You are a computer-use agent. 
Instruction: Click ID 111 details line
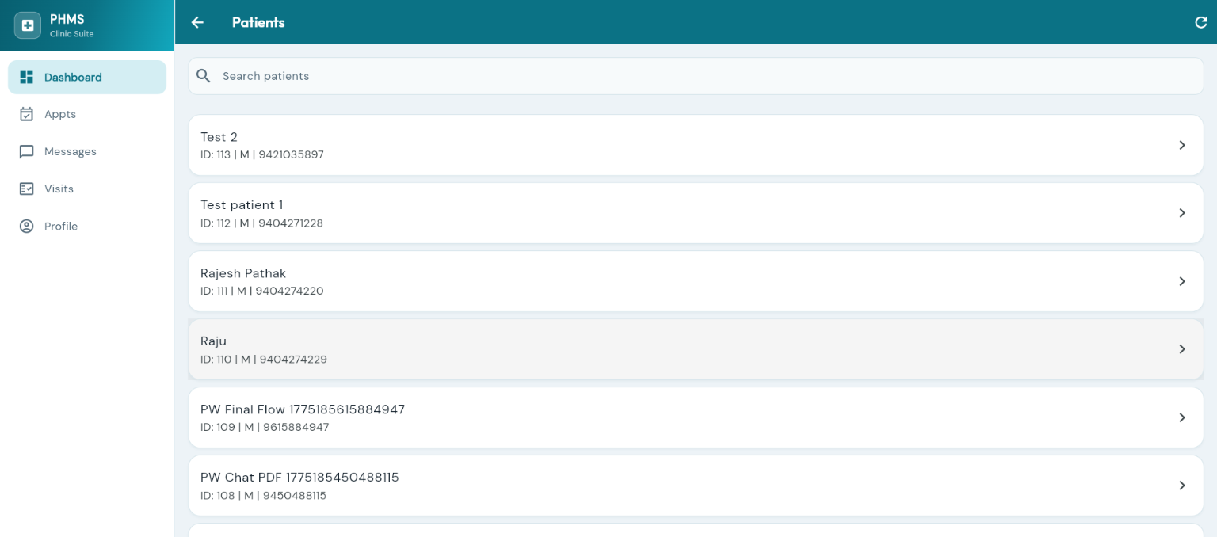coord(262,291)
